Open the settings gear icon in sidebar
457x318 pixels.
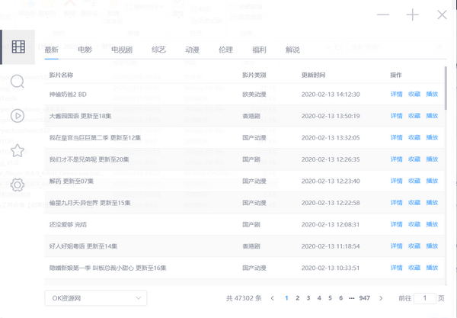[x=18, y=185]
